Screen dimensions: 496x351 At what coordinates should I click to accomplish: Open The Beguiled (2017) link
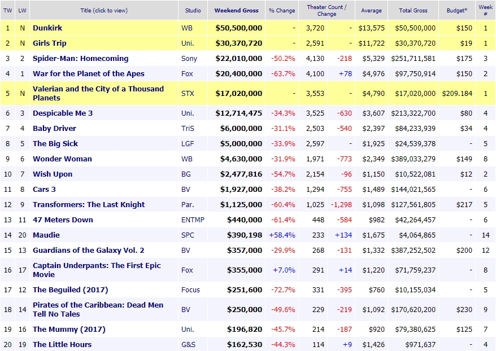click(71, 289)
